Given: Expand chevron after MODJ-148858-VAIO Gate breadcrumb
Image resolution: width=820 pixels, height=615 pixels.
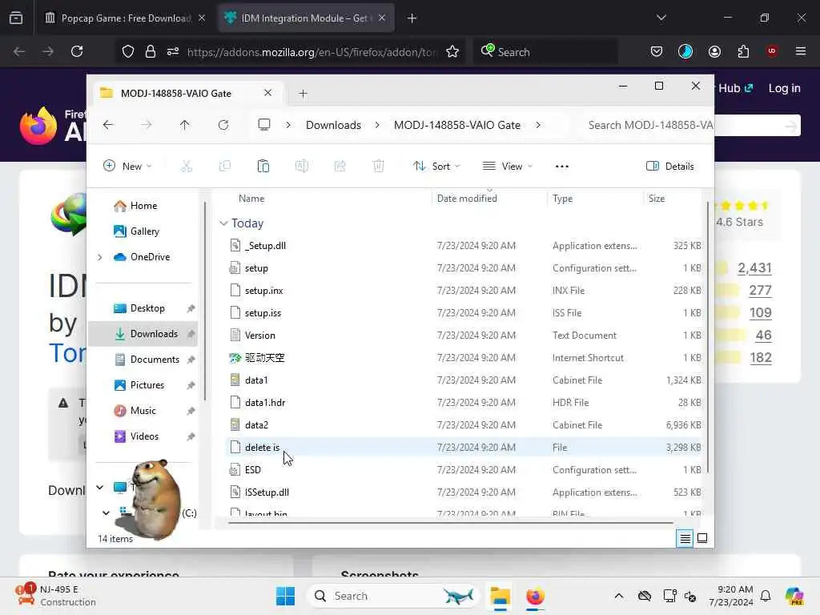Looking at the screenshot, I should [538, 125].
